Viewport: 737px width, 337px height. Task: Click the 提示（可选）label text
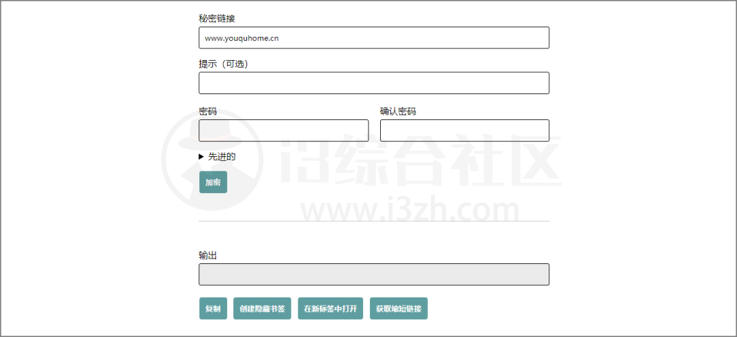(x=223, y=64)
